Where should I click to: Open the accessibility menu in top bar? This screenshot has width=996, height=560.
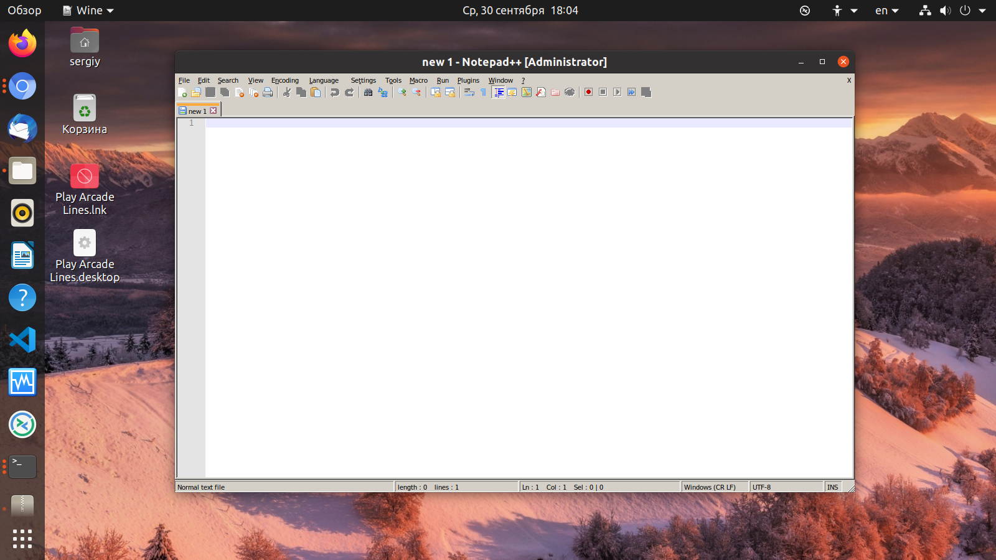tap(845, 11)
